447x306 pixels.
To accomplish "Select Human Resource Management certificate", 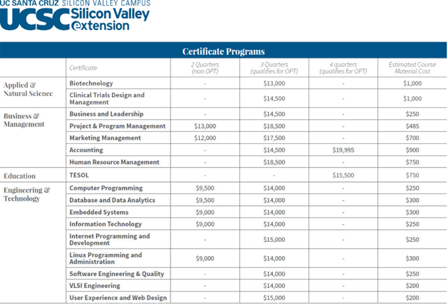I will [x=115, y=162].
